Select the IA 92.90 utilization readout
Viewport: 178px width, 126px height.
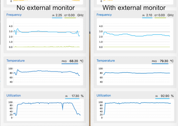pos(162,96)
